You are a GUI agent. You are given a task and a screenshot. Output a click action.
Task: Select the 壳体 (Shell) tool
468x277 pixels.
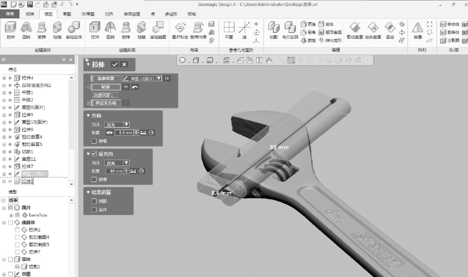click(x=326, y=24)
